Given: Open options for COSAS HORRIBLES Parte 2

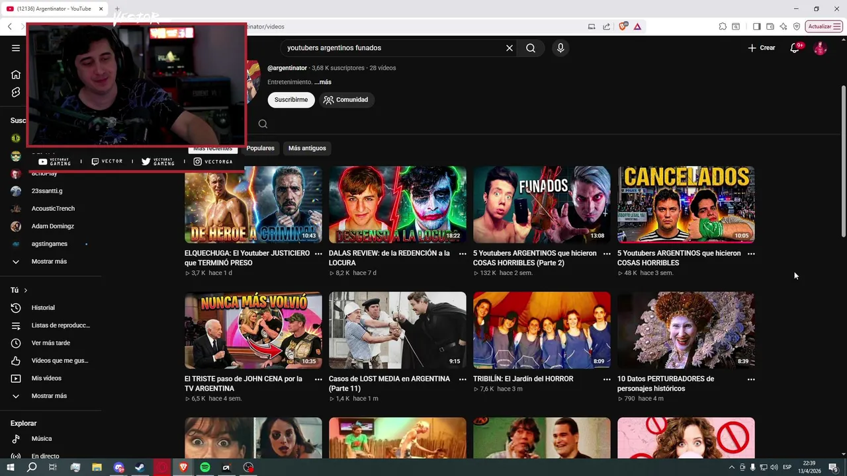Looking at the screenshot, I should tap(607, 254).
